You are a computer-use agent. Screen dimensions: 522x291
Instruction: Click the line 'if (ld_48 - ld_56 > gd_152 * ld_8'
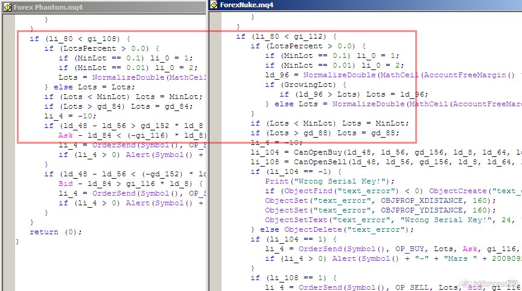pos(124,126)
